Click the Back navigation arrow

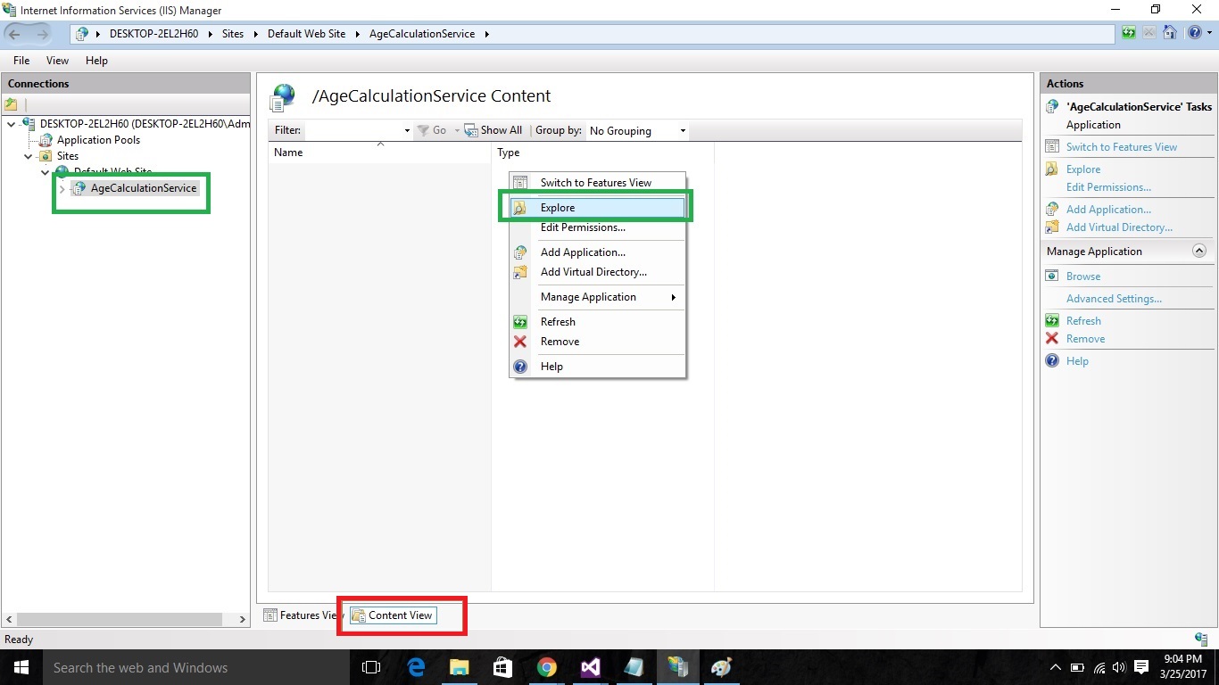tap(13, 33)
